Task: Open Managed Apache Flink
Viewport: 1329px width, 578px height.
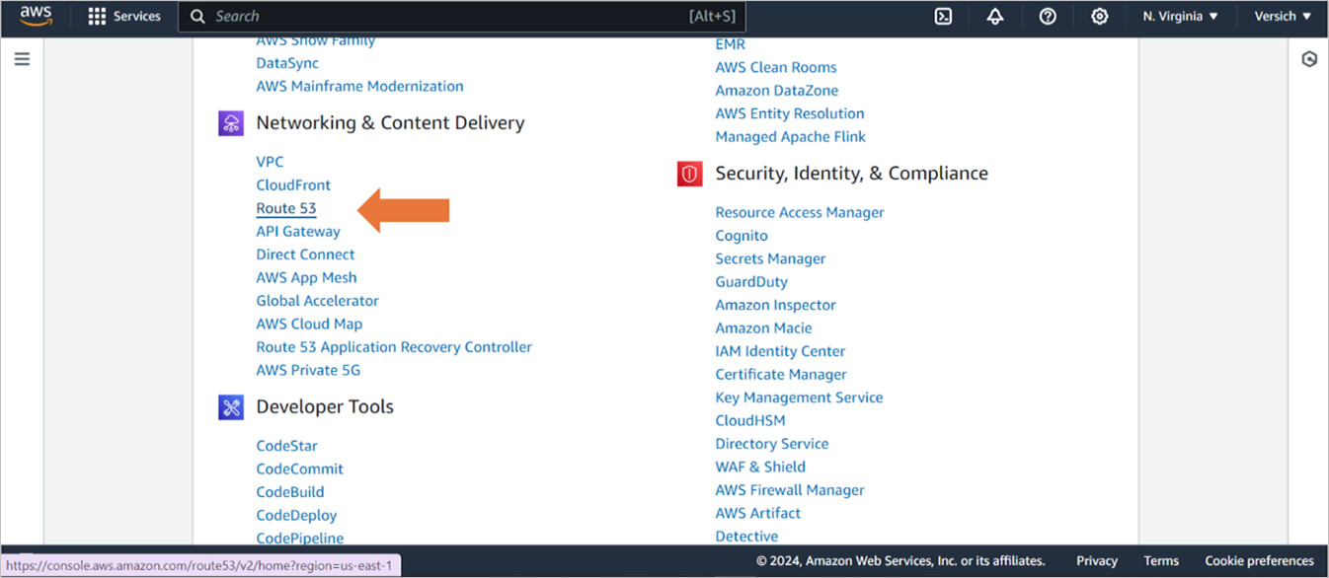Action: 791,137
